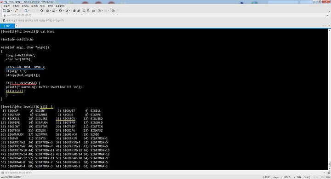This screenshot has width=331, height=179.
Task: Expand the Script icon dropdown arrow
Action: 102,11
